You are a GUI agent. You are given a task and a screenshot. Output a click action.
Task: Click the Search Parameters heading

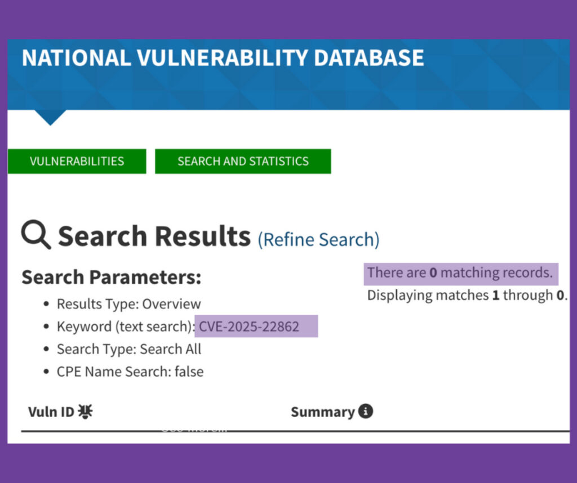pyautogui.click(x=111, y=277)
